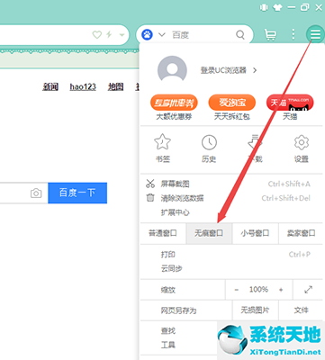325x360 pixels.
Task: Open the 爱淘宝 promo badge
Action: tap(232, 103)
